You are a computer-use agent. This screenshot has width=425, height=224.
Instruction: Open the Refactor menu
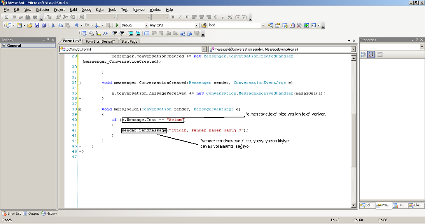click(42, 10)
